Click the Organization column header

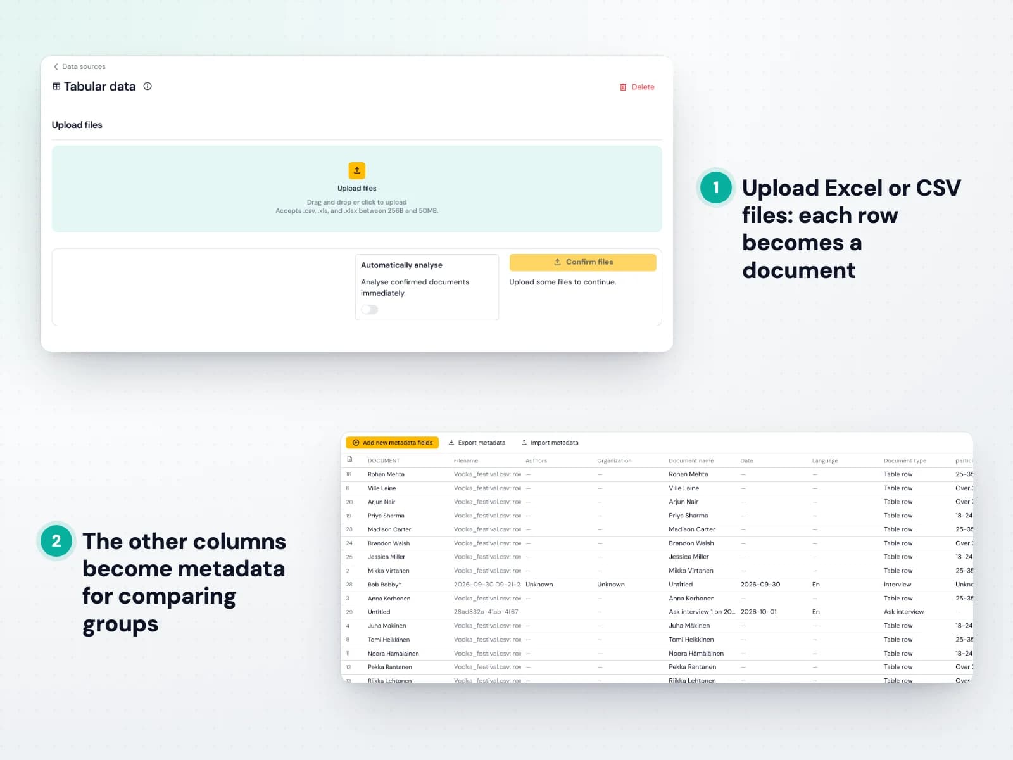[x=614, y=460]
